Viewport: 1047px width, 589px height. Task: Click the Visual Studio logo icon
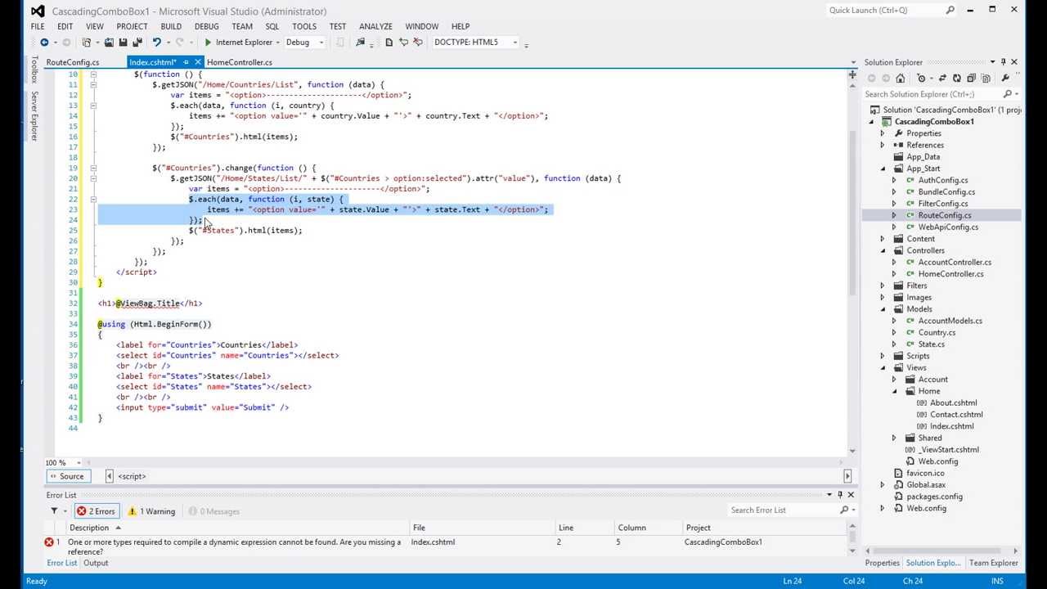[37, 11]
